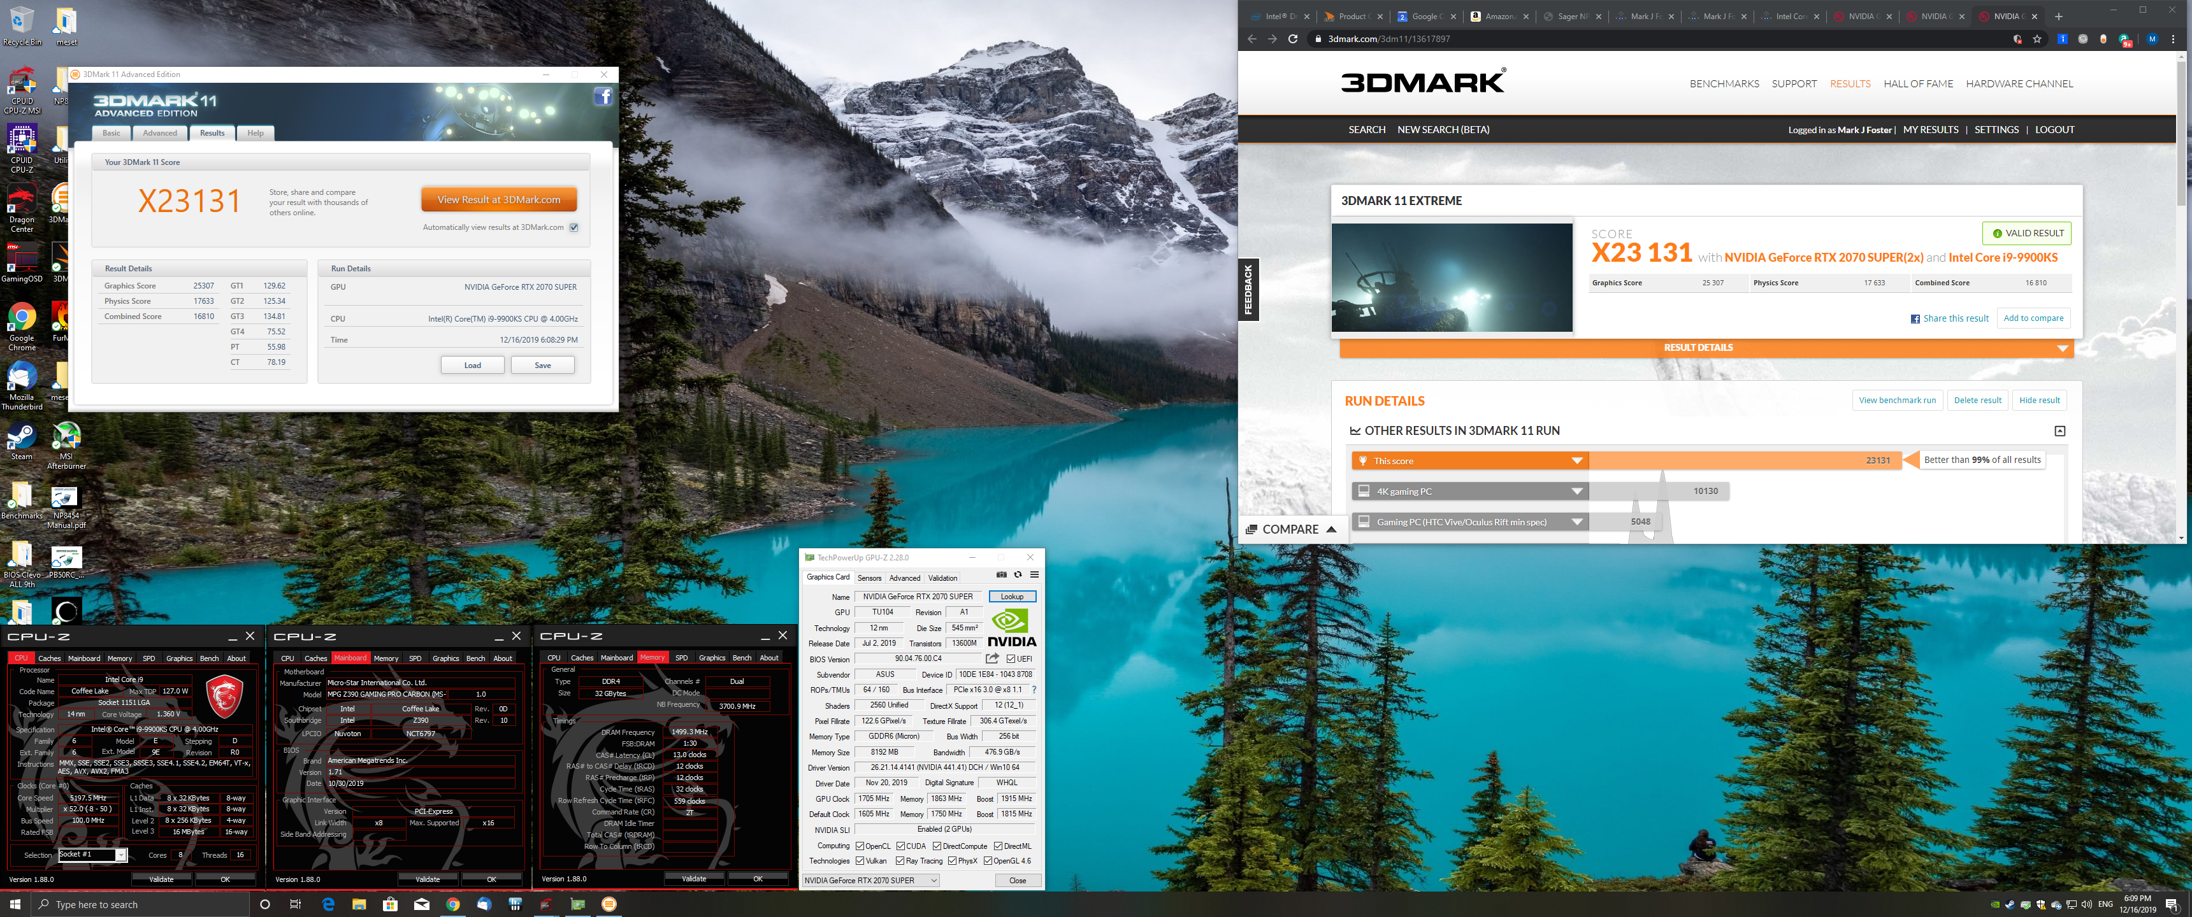Click the GPU-Z refresh icon

click(1018, 575)
